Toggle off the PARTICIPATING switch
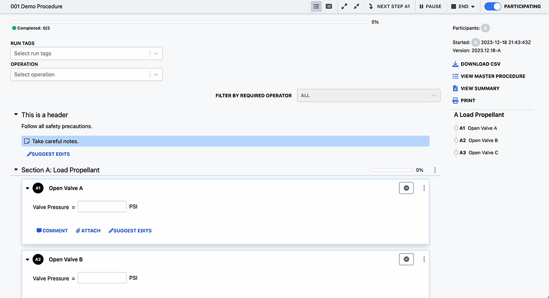549x298 pixels. pyautogui.click(x=492, y=6)
